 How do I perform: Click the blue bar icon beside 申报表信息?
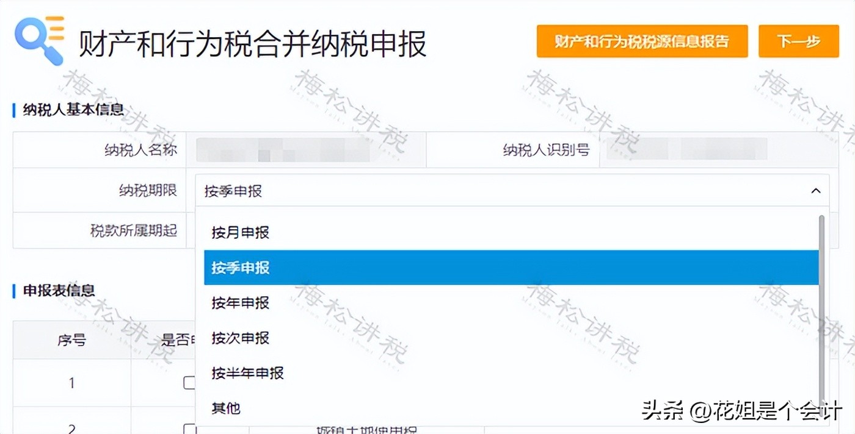tap(12, 291)
